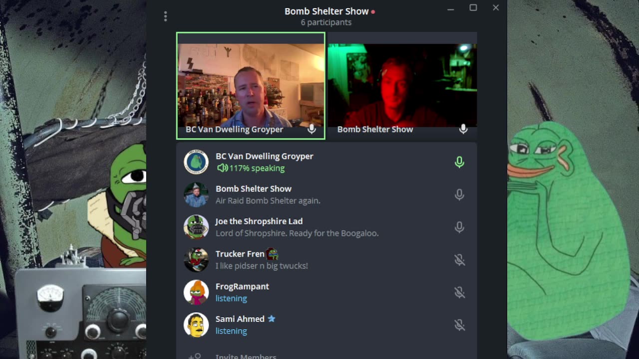Image resolution: width=639 pixels, height=359 pixels.
Task: Close the voice chat window
Action: click(x=496, y=7)
